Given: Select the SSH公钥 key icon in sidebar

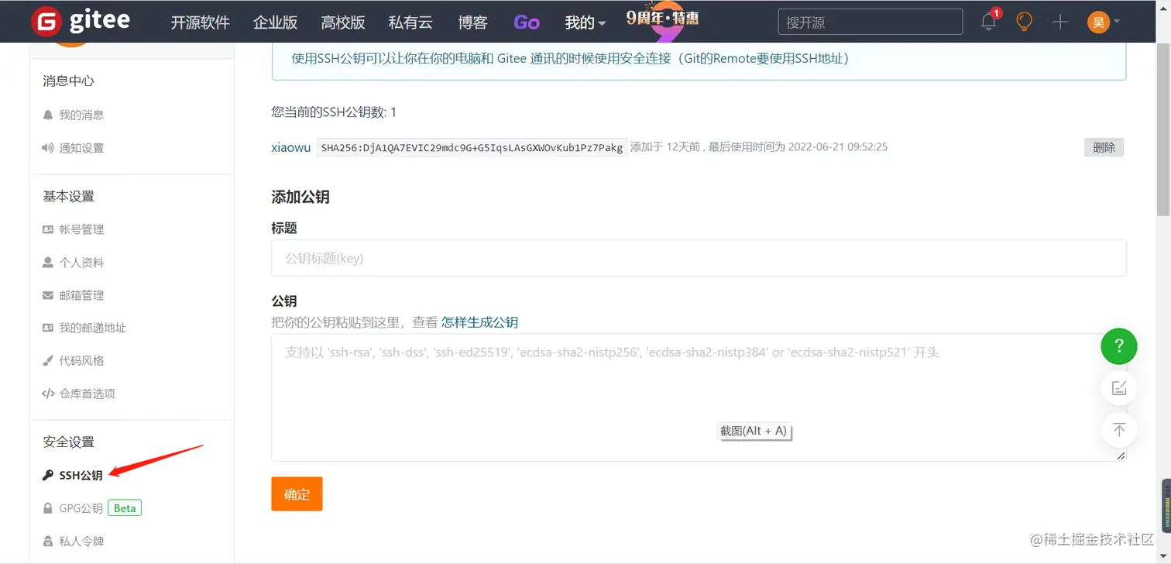Looking at the screenshot, I should tap(49, 475).
